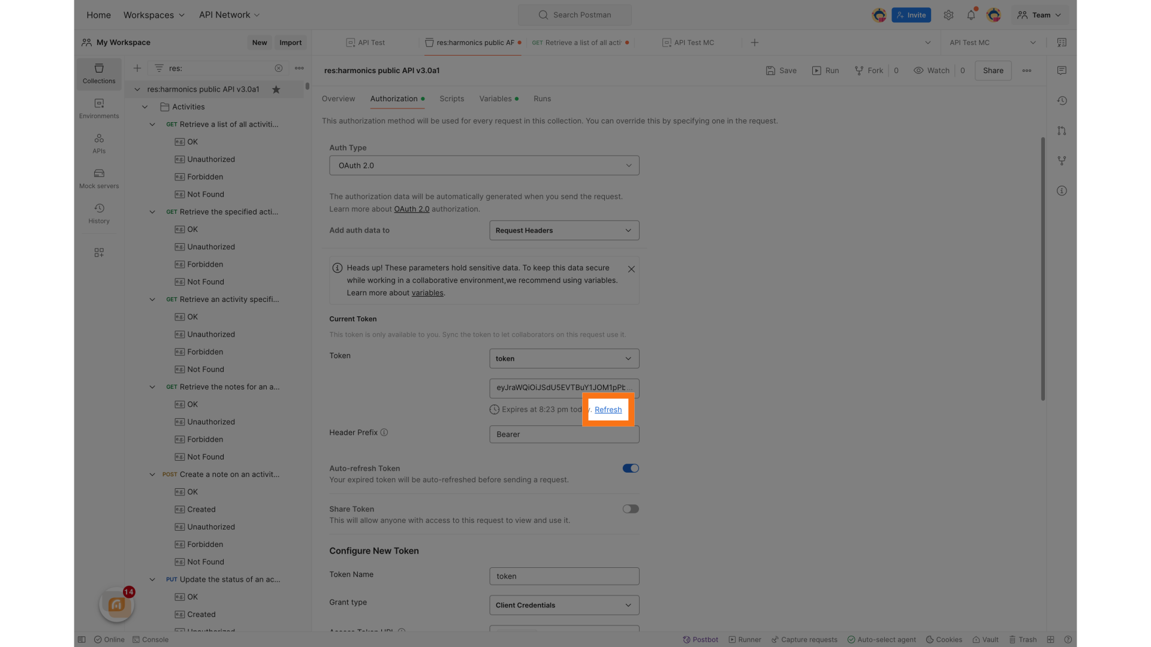Add a new request tab
Image resolution: width=1151 pixels, height=647 pixels.
coord(755,43)
